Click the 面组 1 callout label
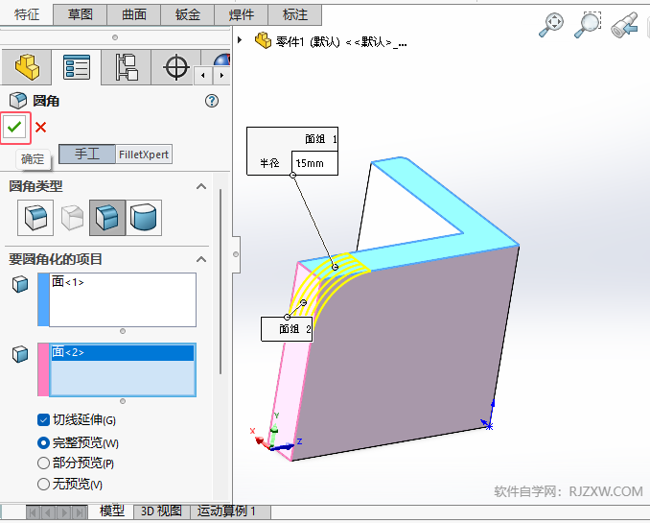The image size is (650, 523). point(321,139)
